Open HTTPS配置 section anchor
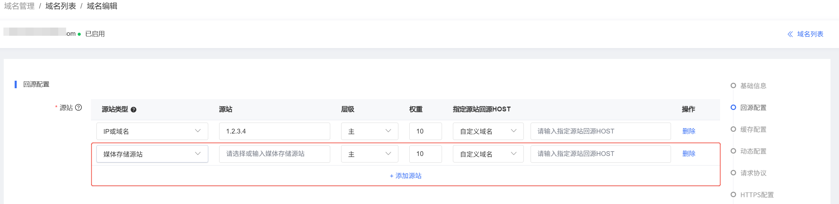Image resolution: width=839 pixels, height=204 pixels. 757,195
